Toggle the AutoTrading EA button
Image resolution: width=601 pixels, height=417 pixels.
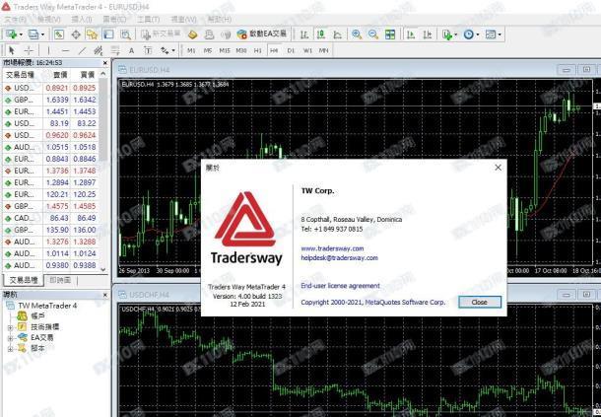262,35
